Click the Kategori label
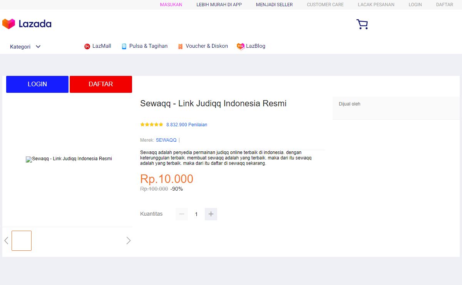Viewport: 462px width, 285px height. pos(20,47)
